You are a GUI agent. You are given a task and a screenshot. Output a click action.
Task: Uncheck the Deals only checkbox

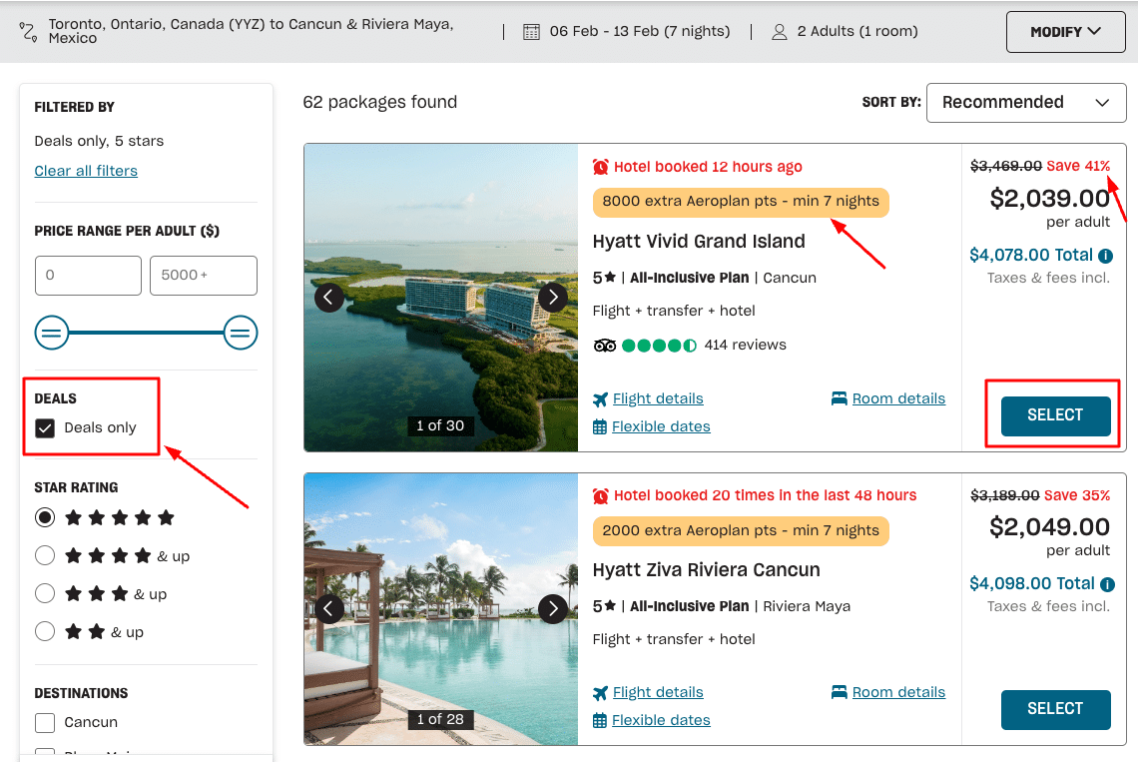point(45,427)
